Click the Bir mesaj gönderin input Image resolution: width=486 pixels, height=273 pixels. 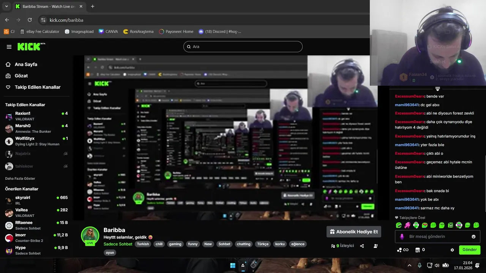tap(437, 237)
